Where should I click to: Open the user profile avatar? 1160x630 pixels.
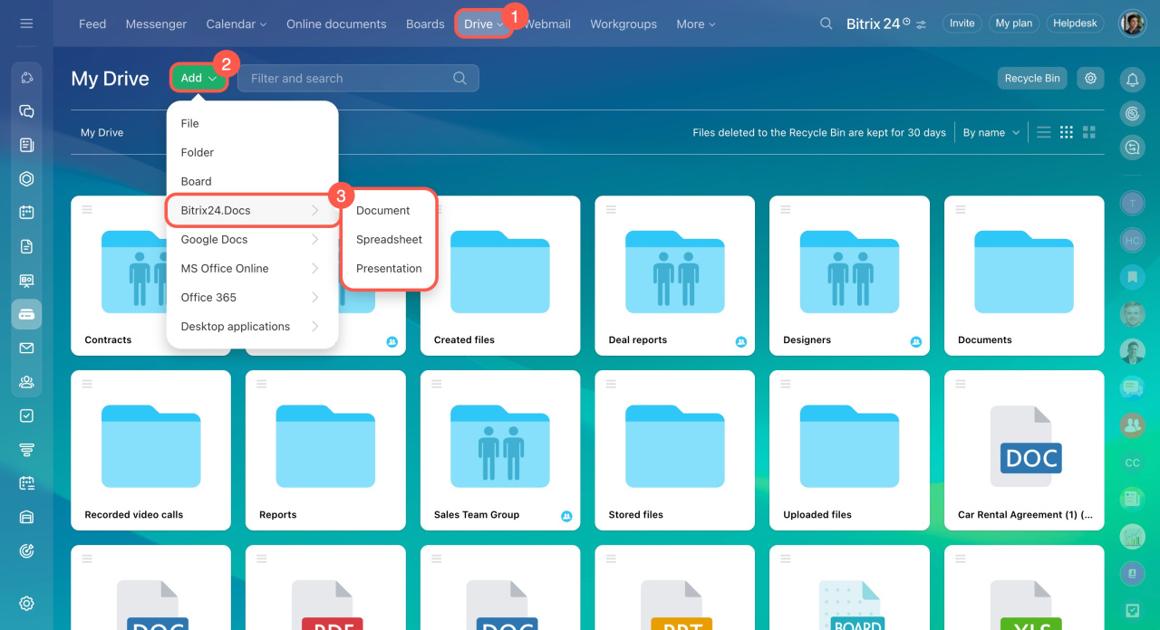coord(1132,24)
